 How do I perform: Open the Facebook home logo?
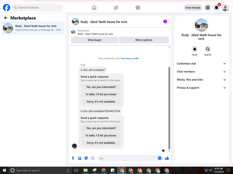click(7, 7)
